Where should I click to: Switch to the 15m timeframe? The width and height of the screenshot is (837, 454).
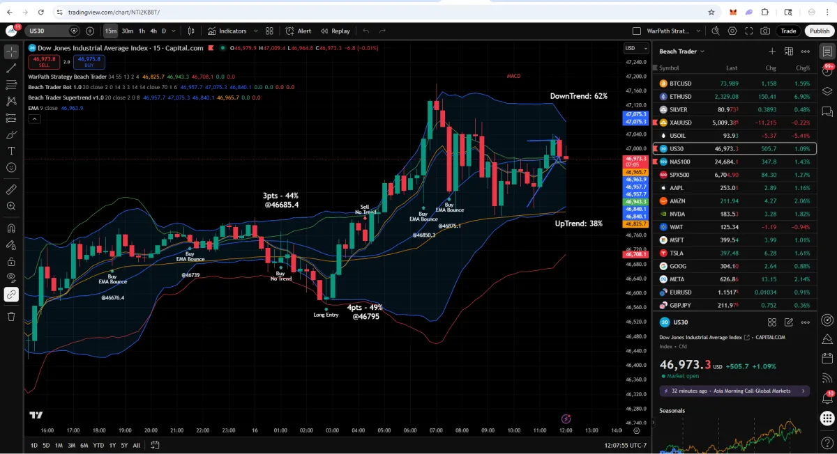pyautogui.click(x=111, y=31)
